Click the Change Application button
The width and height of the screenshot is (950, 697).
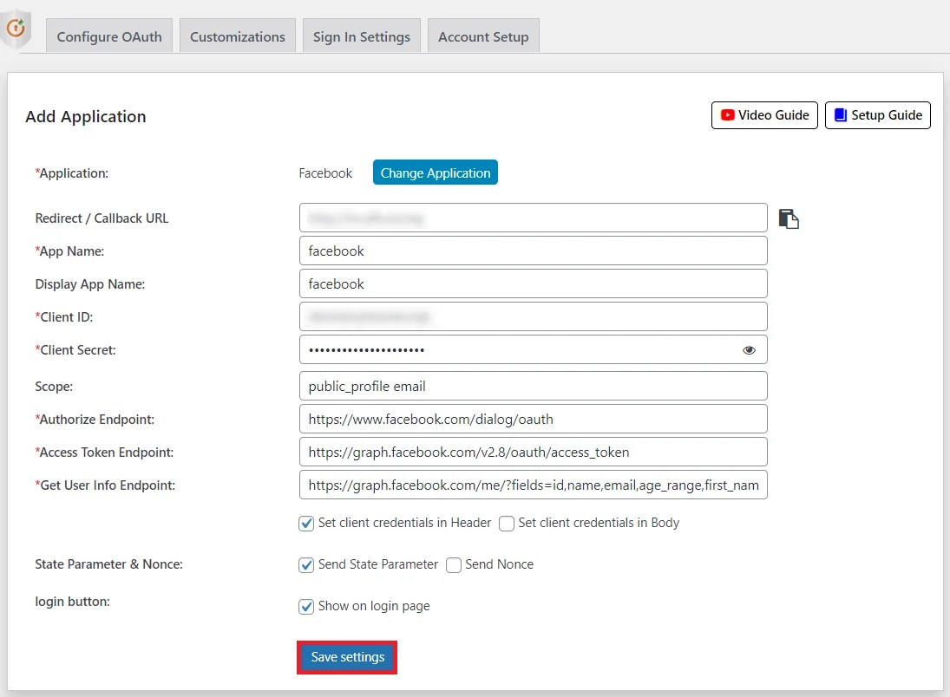(x=435, y=172)
